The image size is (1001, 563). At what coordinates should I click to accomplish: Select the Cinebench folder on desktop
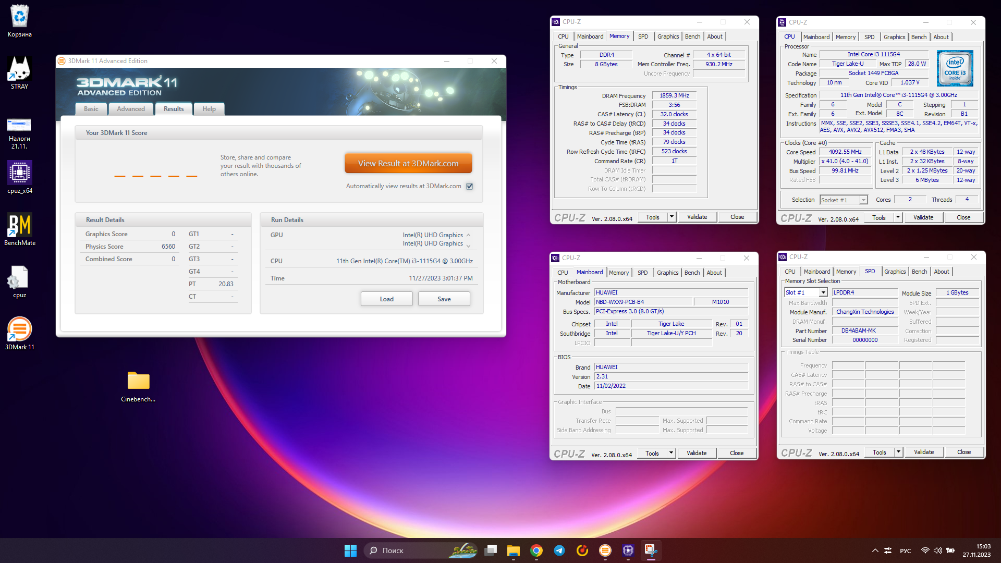pos(138,387)
